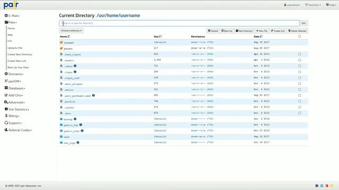Sort the list by Date column arrows
339x190 pixels.
click(x=261, y=36)
